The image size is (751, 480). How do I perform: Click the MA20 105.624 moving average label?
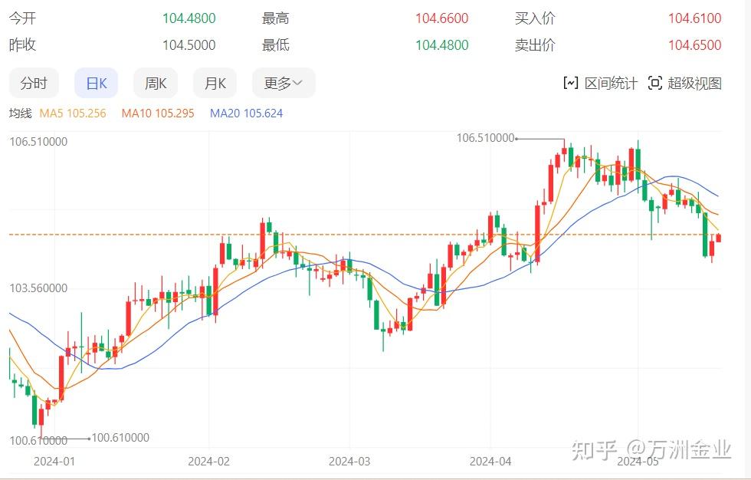coord(246,113)
